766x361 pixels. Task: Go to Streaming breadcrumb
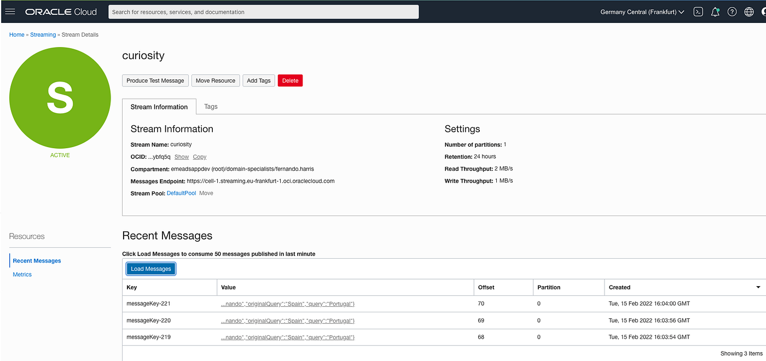point(43,34)
